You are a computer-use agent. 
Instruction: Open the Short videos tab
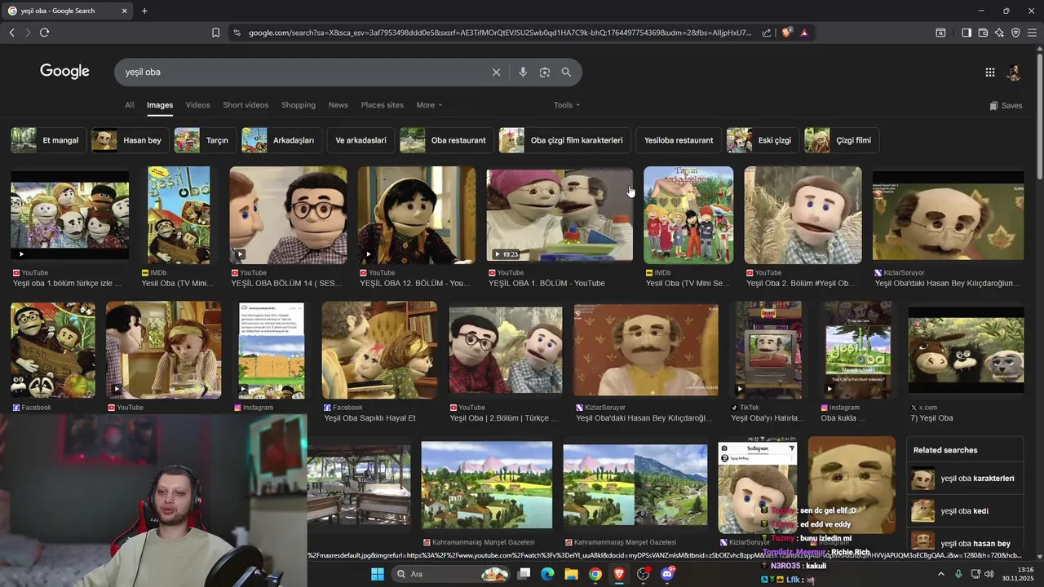[246, 105]
